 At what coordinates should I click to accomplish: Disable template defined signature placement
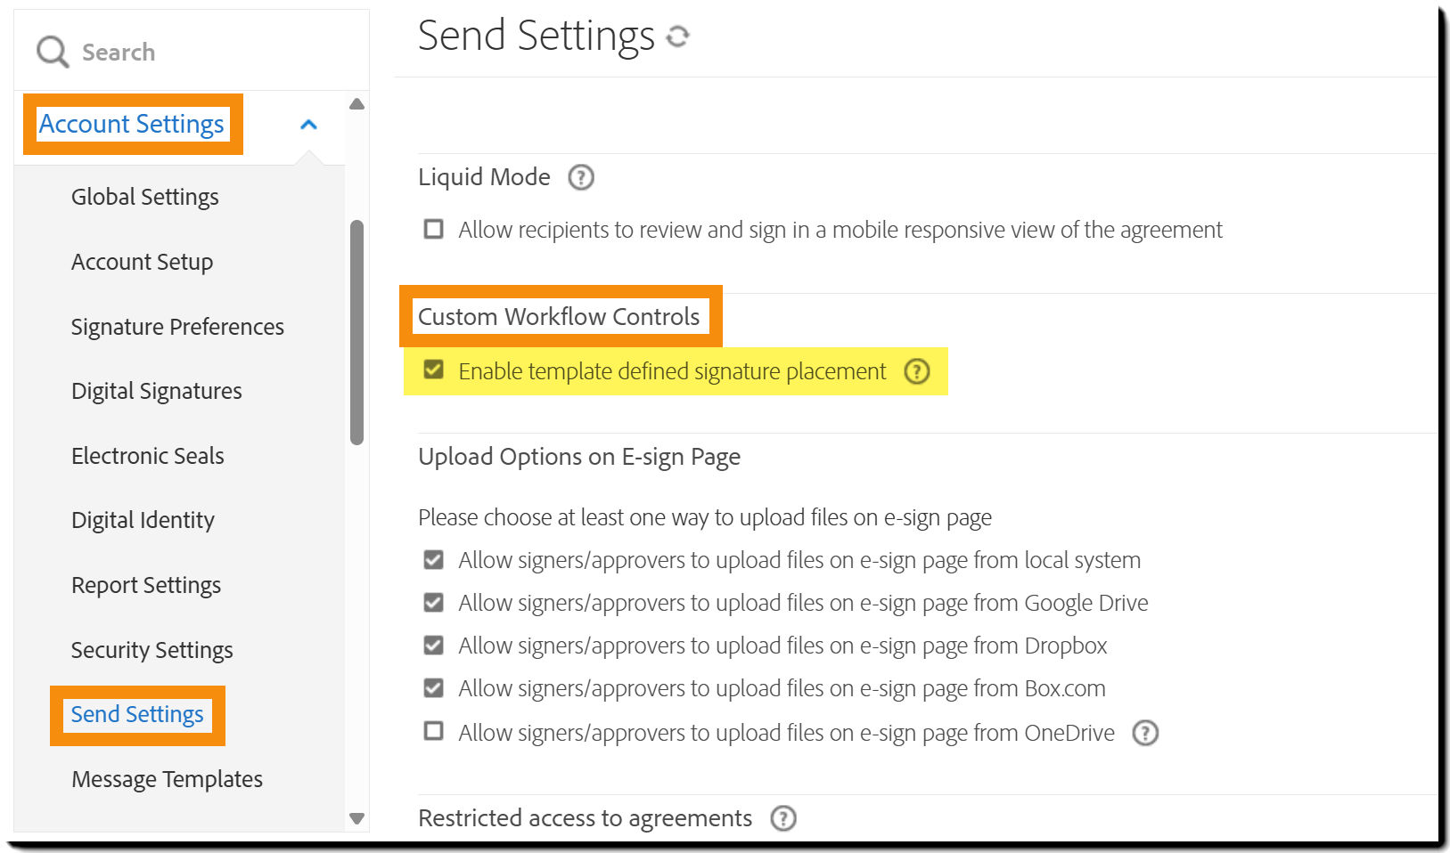[433, 371]
